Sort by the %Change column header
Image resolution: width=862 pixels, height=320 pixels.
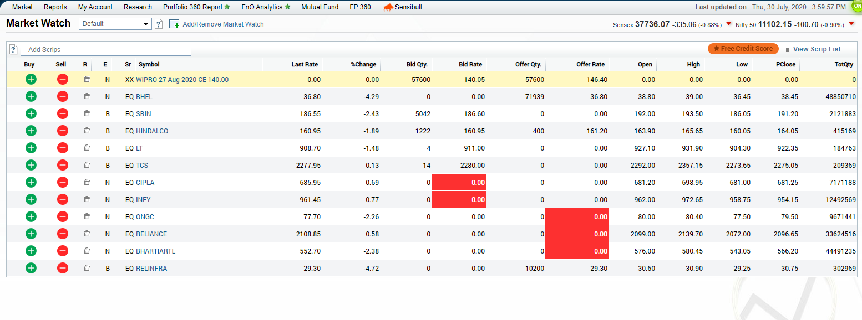click(363, 65)
